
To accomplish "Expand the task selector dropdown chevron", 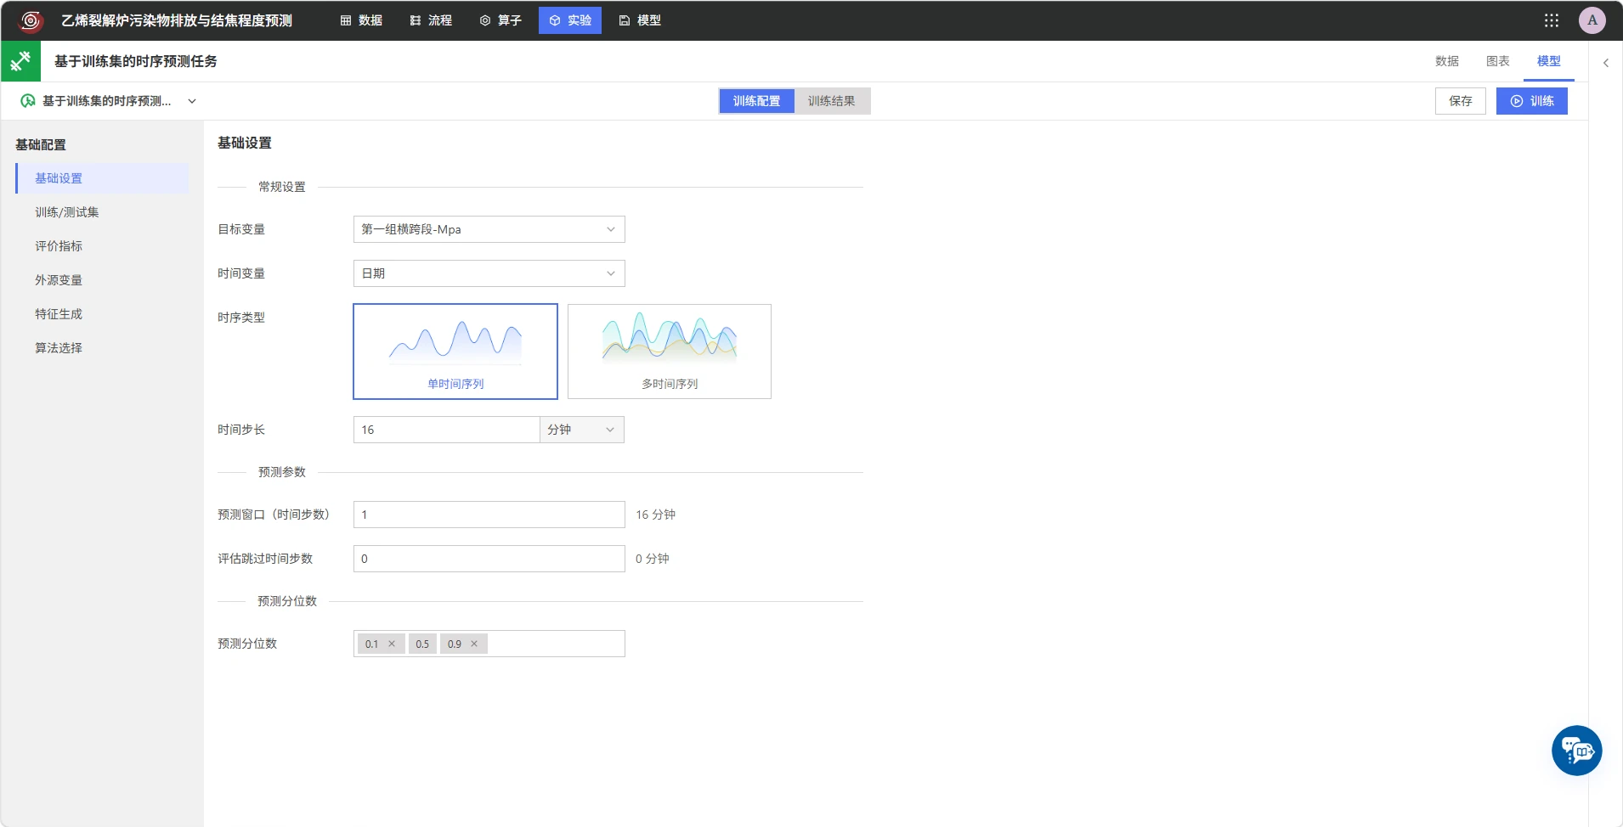I will click(192, 101).
